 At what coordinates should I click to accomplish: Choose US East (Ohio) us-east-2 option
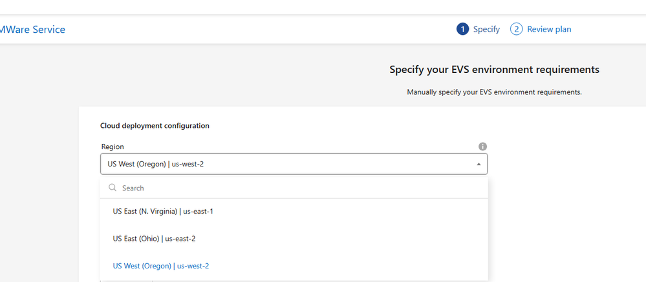click(x=154, y=239)
